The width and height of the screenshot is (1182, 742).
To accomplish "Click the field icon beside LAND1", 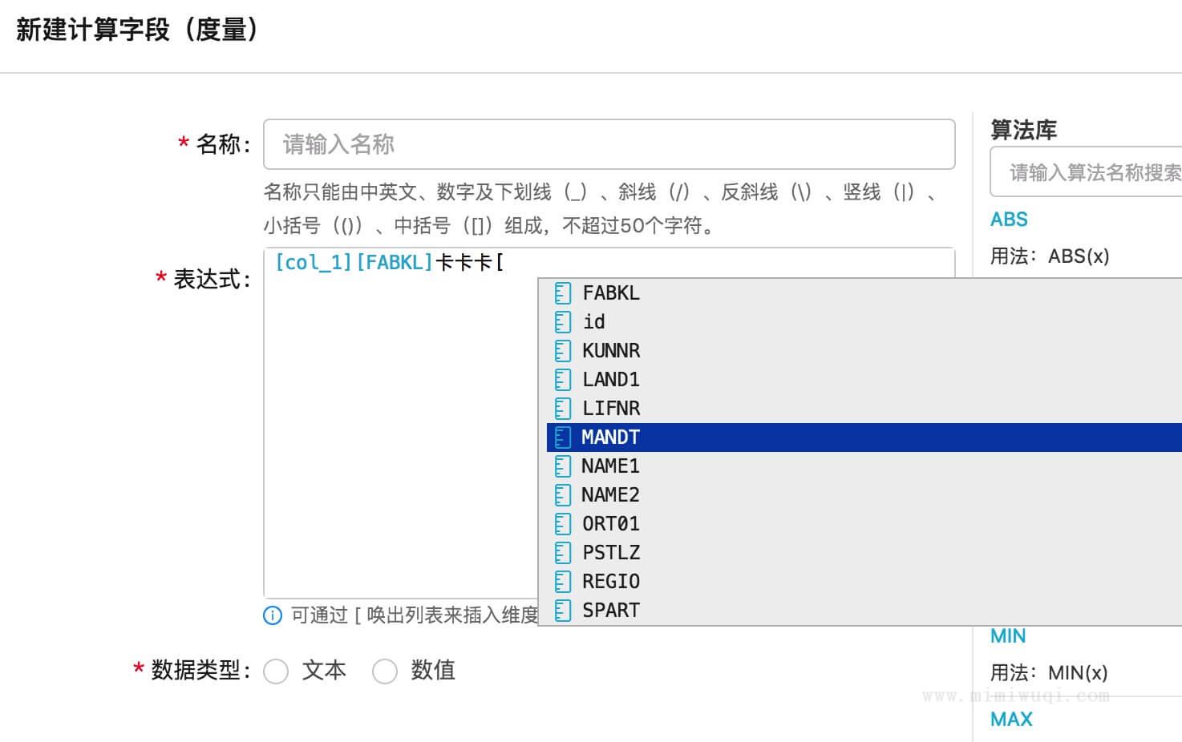I will tap(563, 380).
